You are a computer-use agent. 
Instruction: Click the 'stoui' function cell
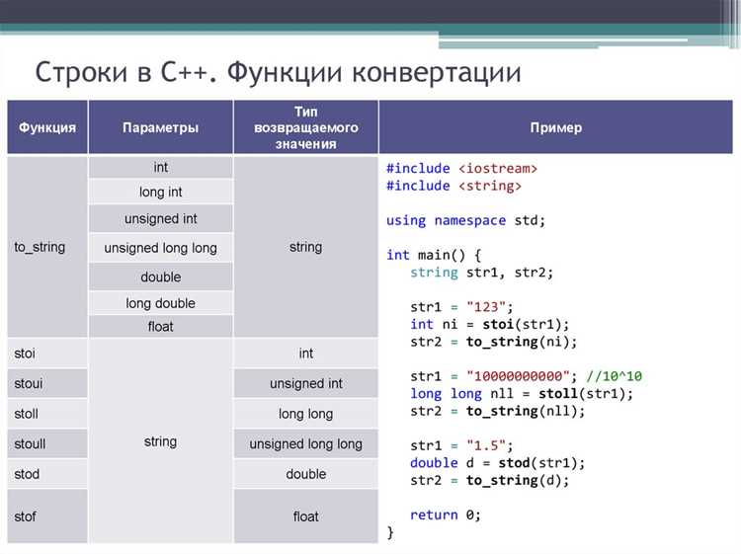tap(47, 383)
